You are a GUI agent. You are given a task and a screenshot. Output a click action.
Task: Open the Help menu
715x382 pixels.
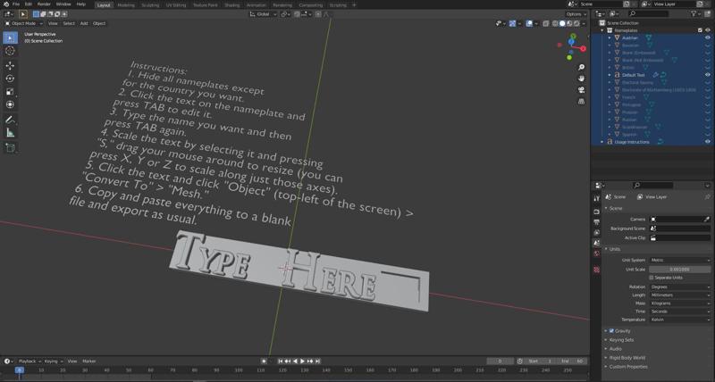tap(80, 4)
